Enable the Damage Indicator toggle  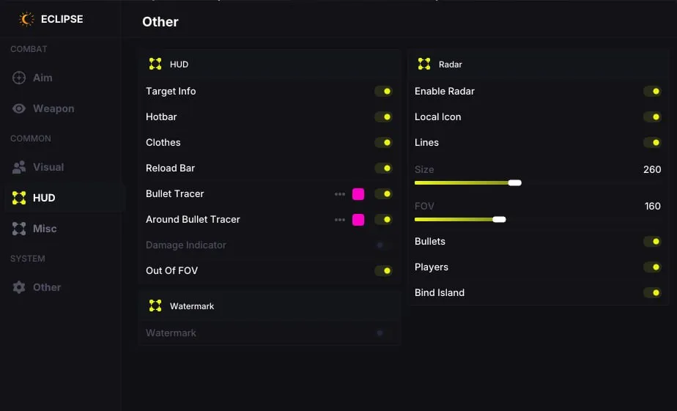click(x=383, y=245)
